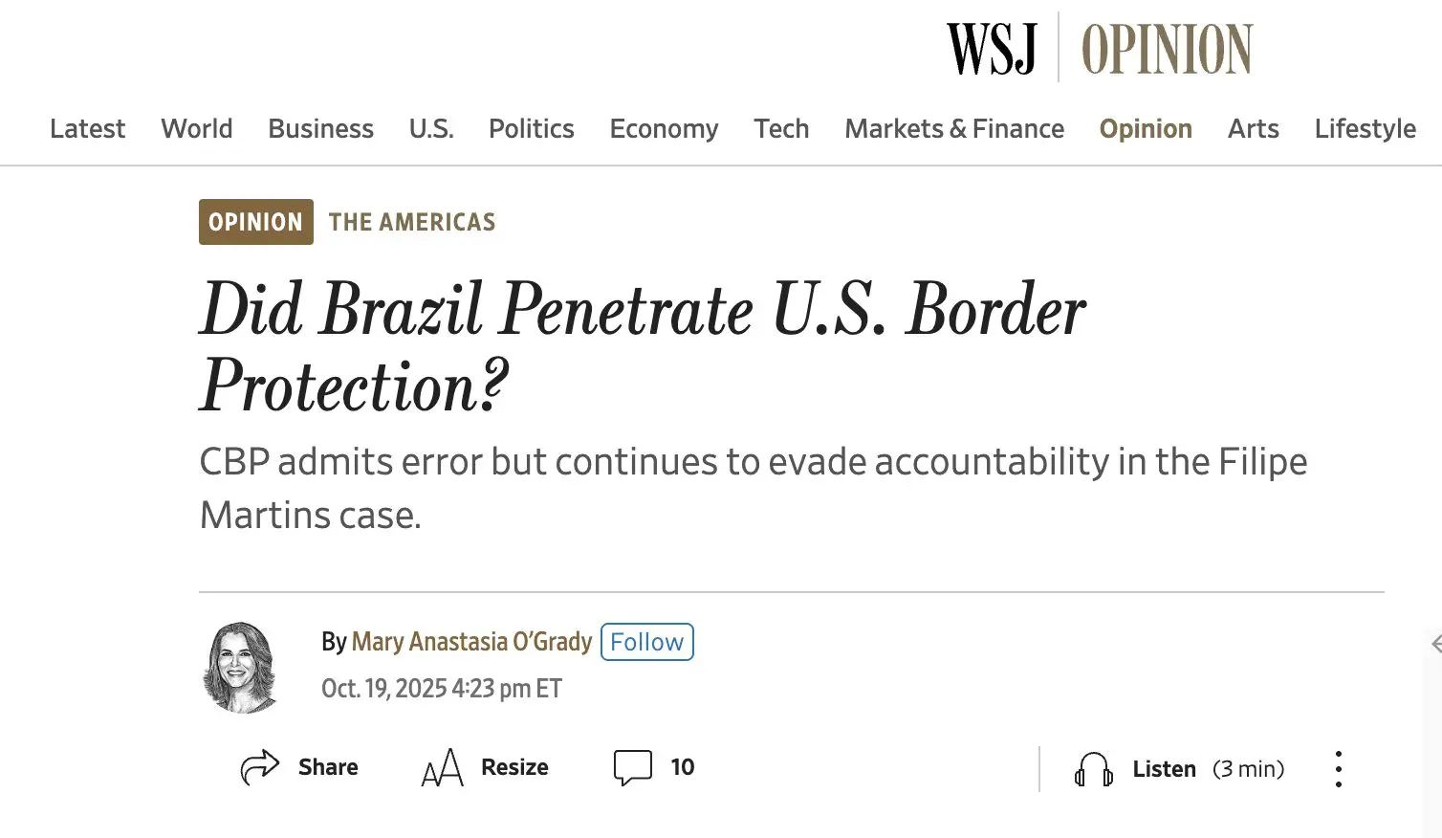Start the audio with the Listen headphones icon
Screen dimensions: 1442x838
[x=1093, y=768]
